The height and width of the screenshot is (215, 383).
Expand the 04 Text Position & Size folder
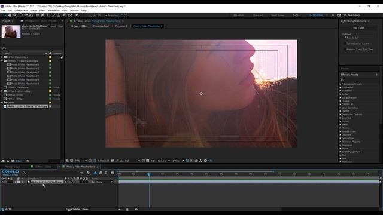[x=2, y=91]
